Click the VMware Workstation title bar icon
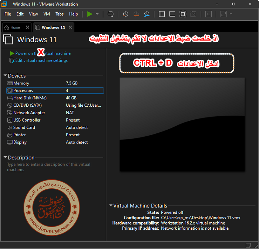Screen dimensions: 259x249 [x=4, y=4]
